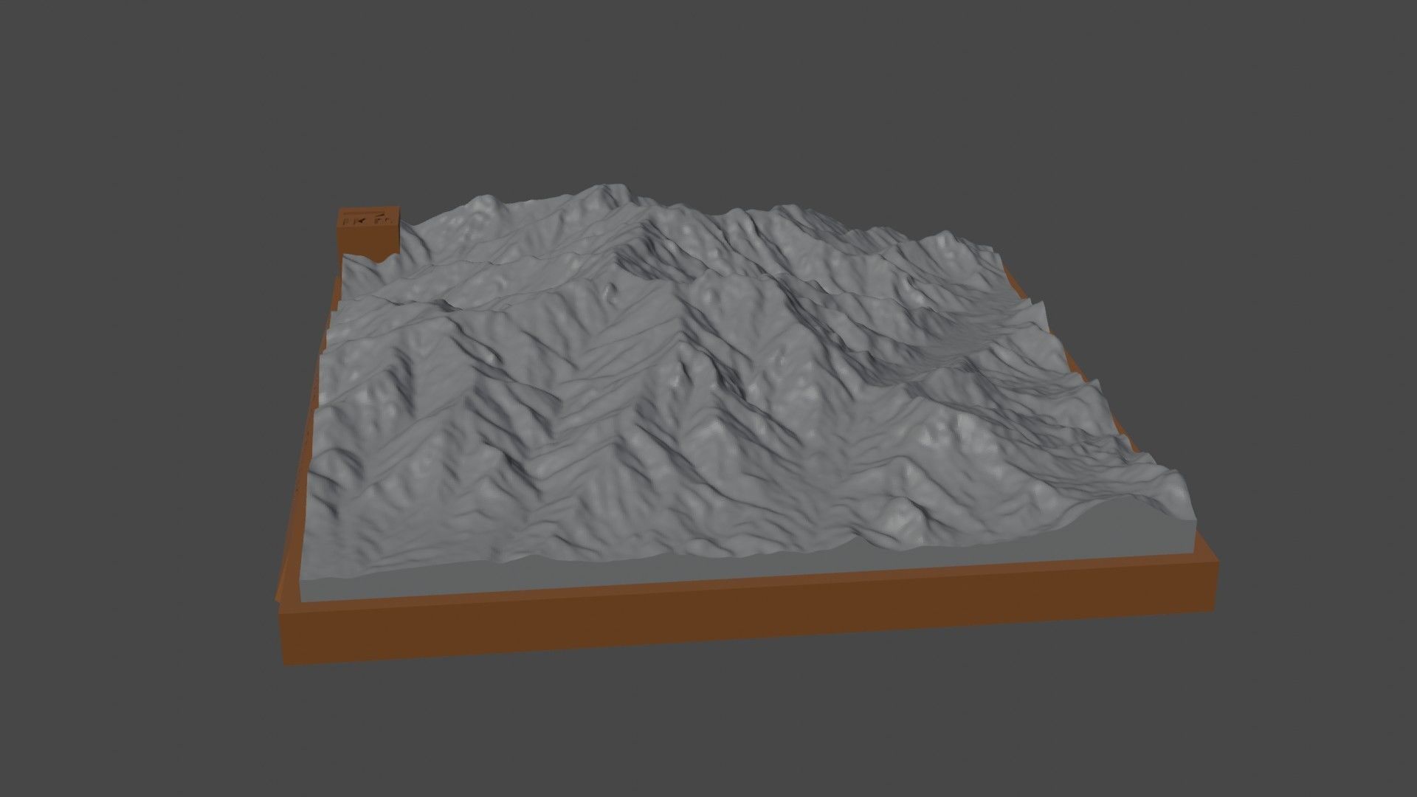The image size is (1417, 797).
Task: Click the right engraving on the marker block
Action: [384, 221]
